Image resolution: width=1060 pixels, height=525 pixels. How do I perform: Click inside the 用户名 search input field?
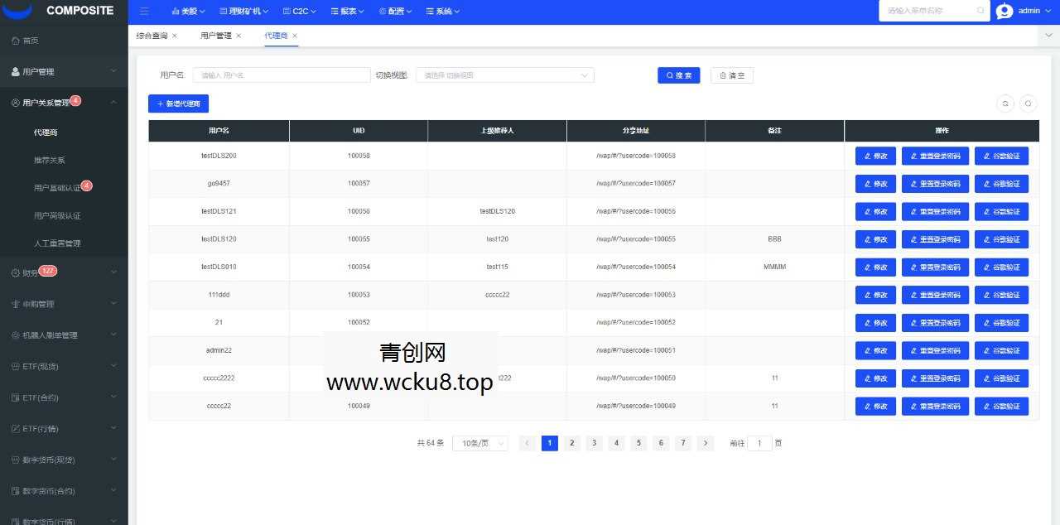[x=282, y=75]
